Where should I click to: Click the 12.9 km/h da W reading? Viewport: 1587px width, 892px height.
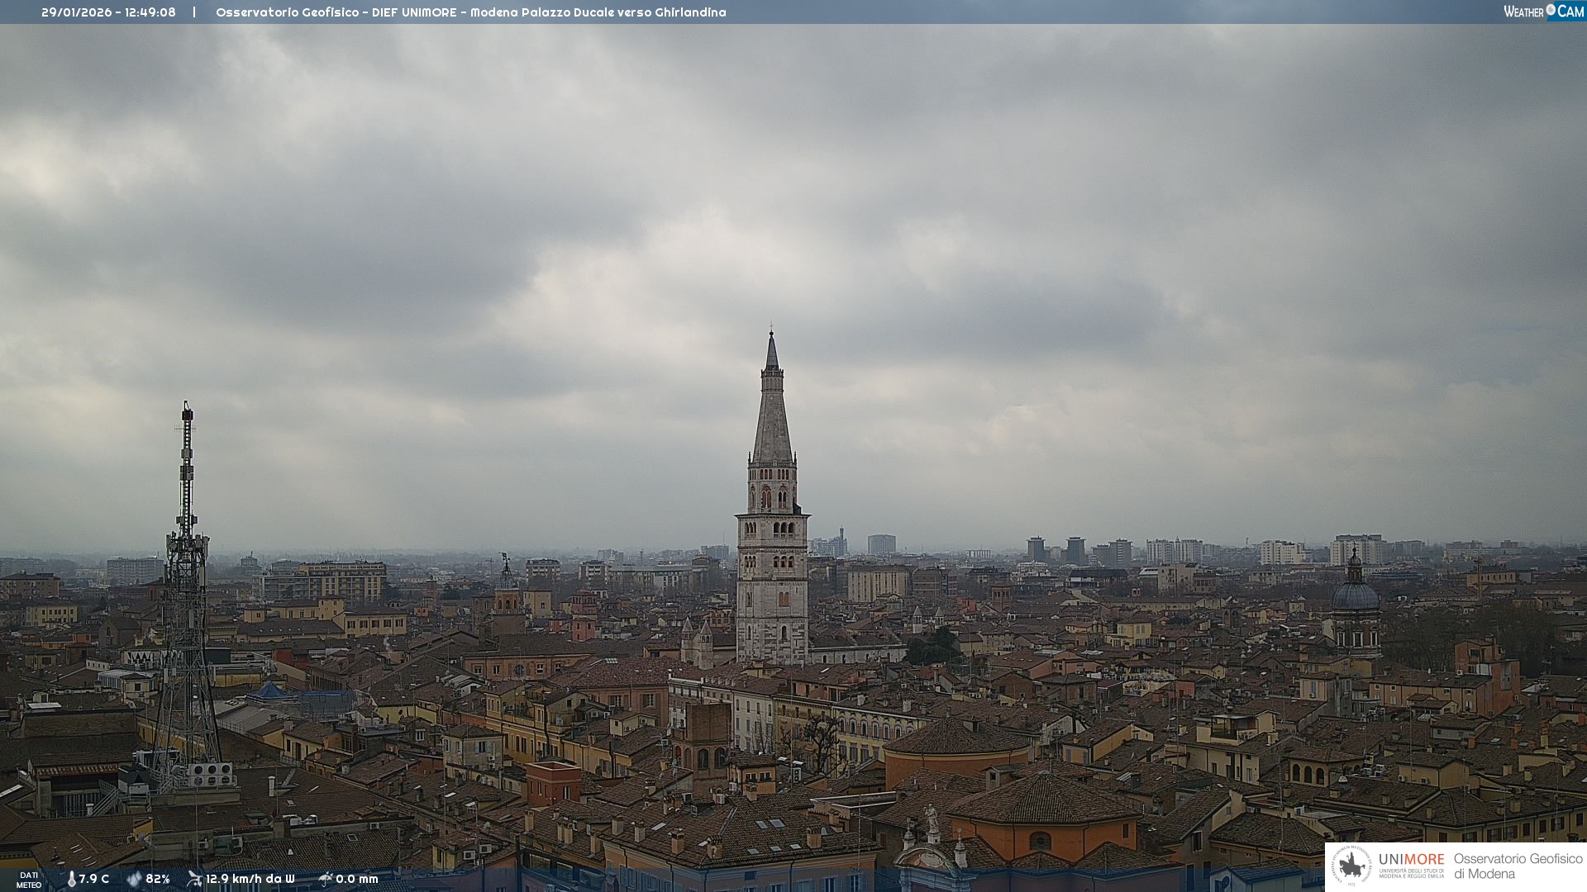pos(250,879)
